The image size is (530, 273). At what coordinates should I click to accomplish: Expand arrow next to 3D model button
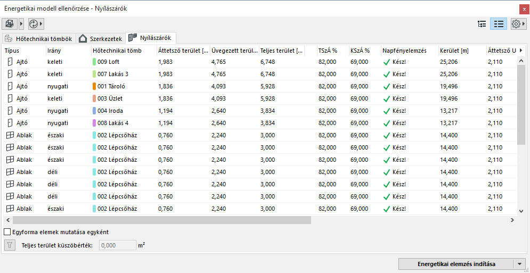[21, 24]
